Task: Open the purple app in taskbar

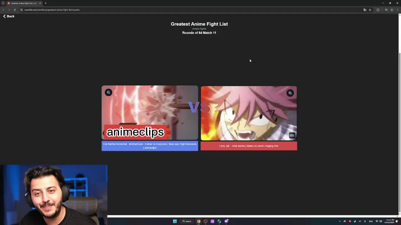Action: tap(212, 221)
